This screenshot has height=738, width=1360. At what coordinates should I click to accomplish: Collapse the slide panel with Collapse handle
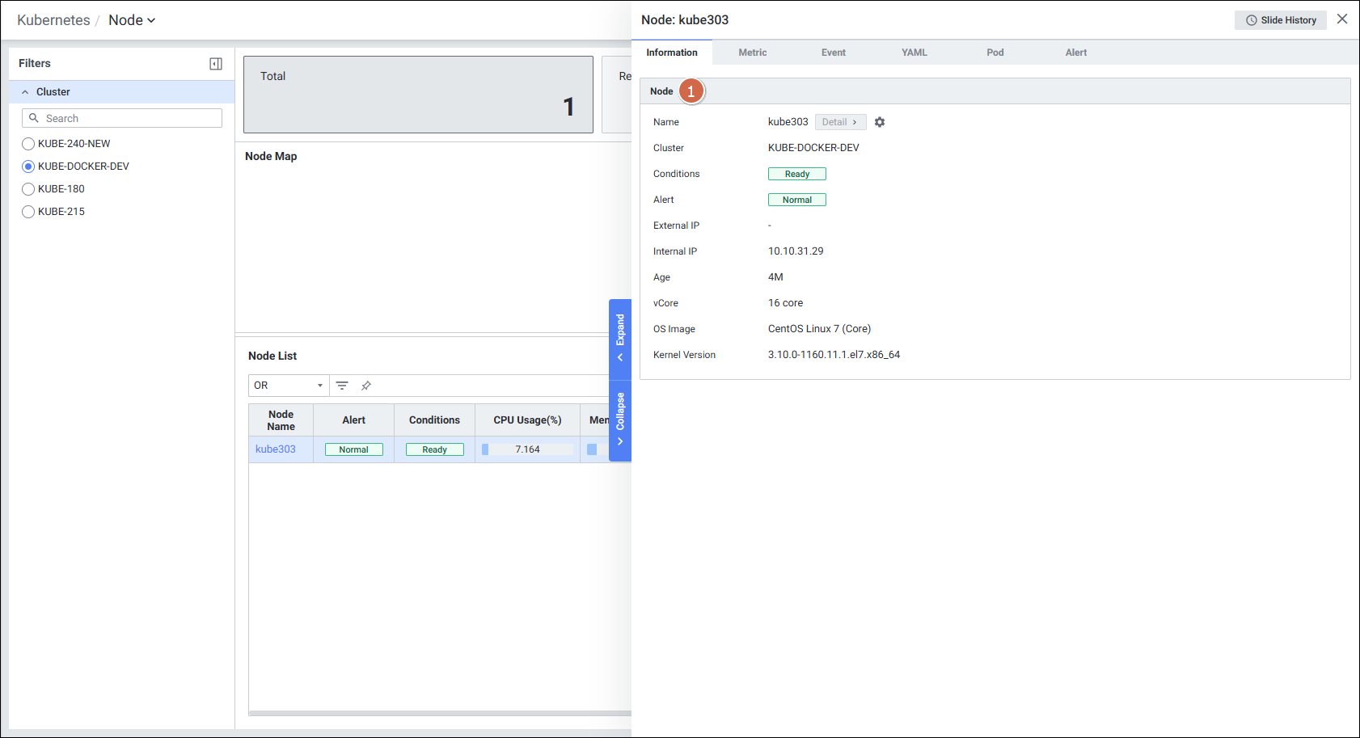[620, 420]
